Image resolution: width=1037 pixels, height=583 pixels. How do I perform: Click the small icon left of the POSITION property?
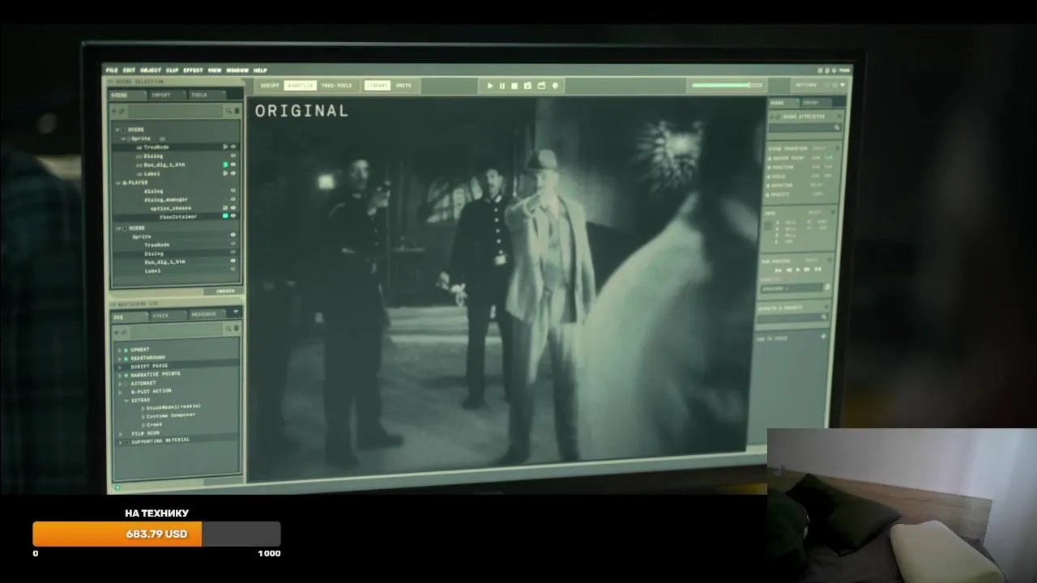tap(770, 167)
